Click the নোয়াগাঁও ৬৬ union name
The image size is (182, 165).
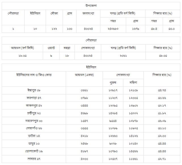pyautogui.click(x=34, y=128)
